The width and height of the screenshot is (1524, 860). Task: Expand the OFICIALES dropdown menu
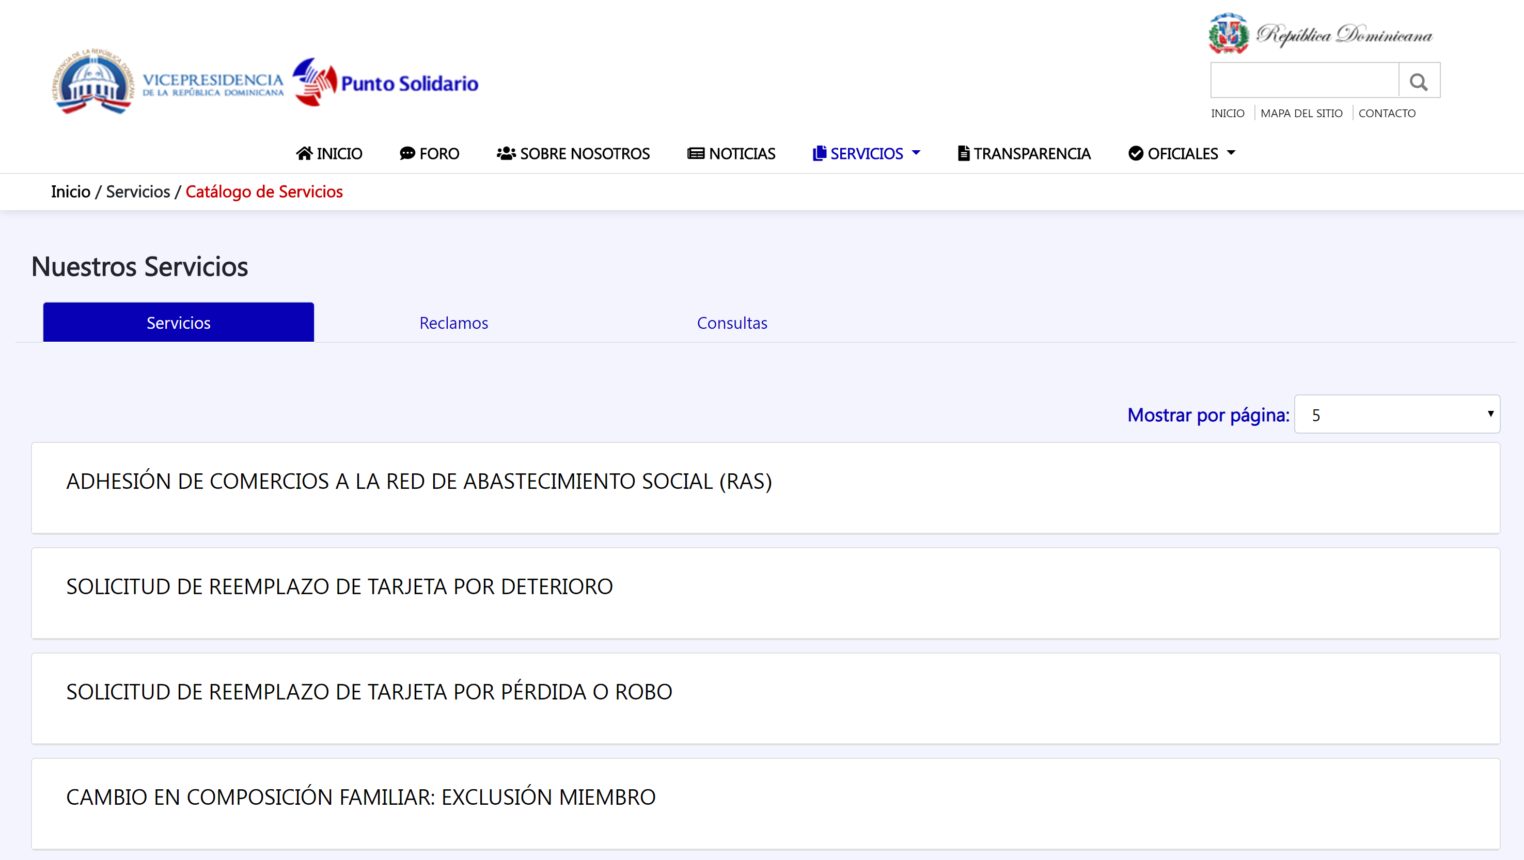pos(1182,154)
